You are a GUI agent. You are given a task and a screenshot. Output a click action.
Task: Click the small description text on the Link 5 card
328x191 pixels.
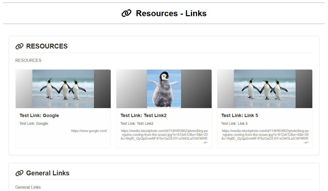point(234,123)
